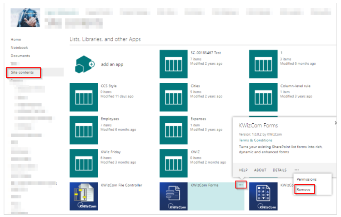The width and height of the screenshot is (341, 217).
Task: Open the KWizCom File Controller title
Action: [x=121, y=185]
